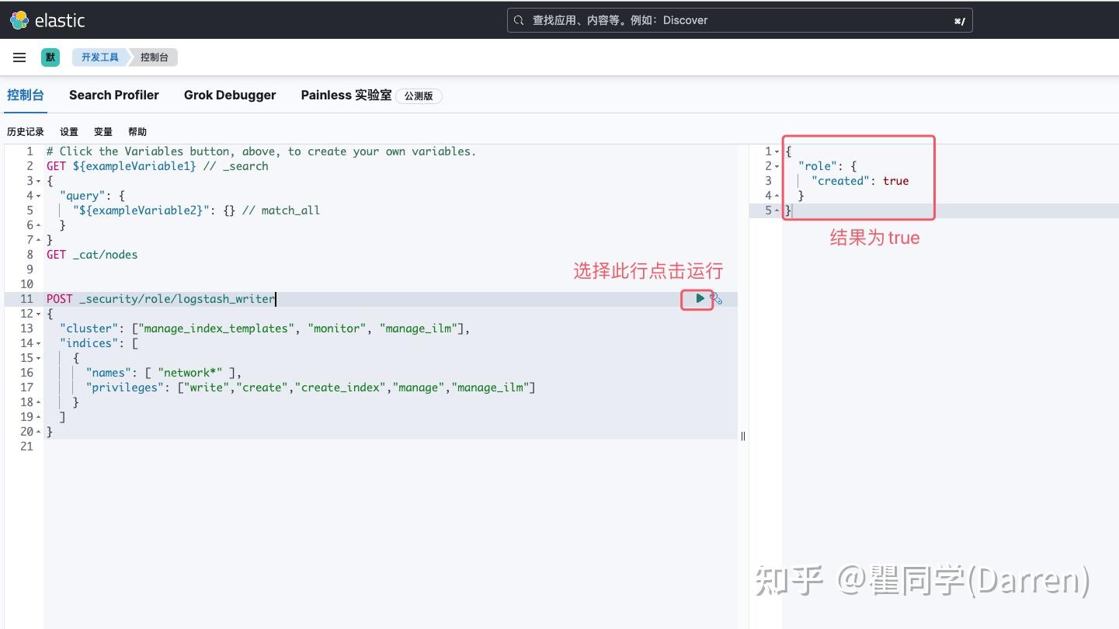1119x629 pixels.
Task: Open the Search Profiler tab
Action: pyautogui.click(x=113, y=95)
